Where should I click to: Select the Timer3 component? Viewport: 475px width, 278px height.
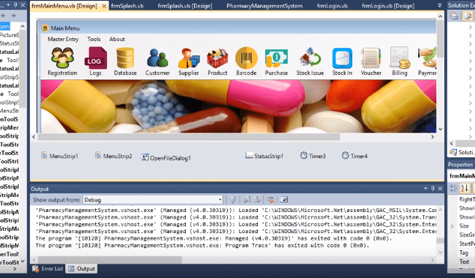click(313, 156)
